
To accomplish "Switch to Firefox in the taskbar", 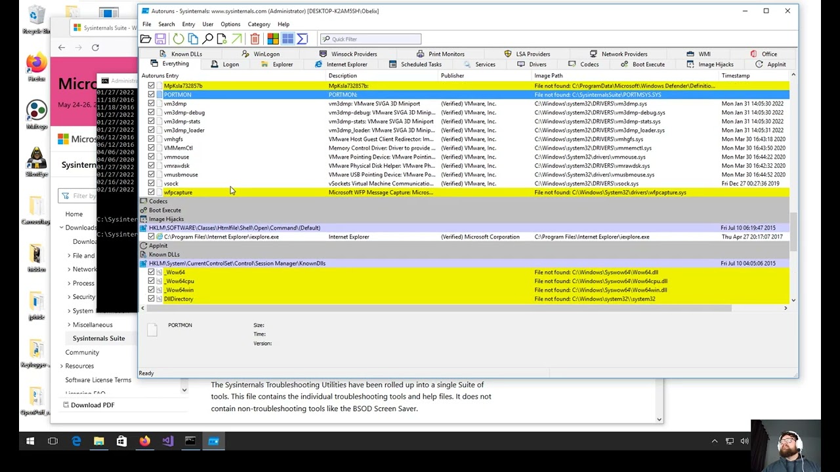I will (144, 441).
